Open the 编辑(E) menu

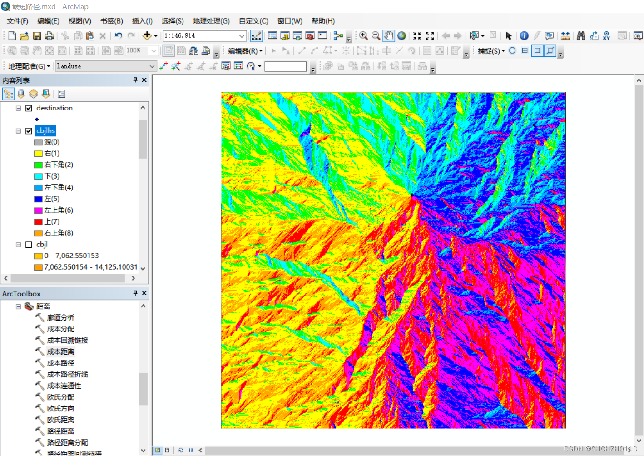click(x=48, y=21)
